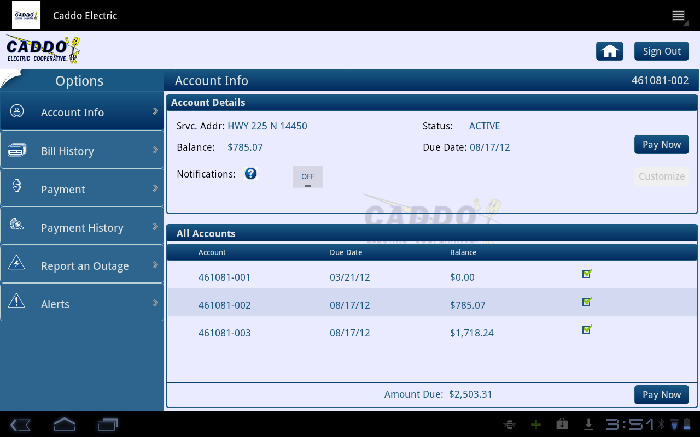Expand the Alerts chevron arrow
700x437 pixels.
point(155,303)
